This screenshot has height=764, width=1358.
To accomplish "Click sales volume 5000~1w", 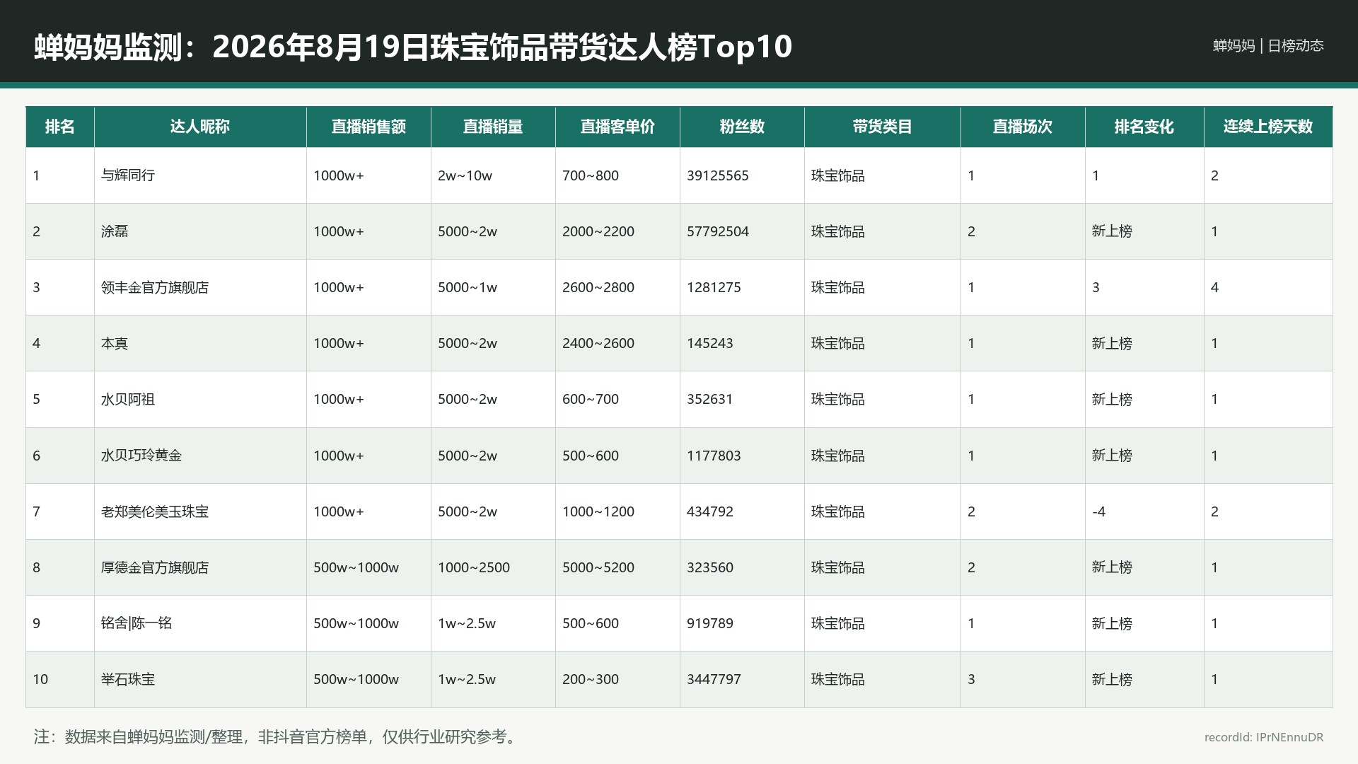I will coord(468,287).
